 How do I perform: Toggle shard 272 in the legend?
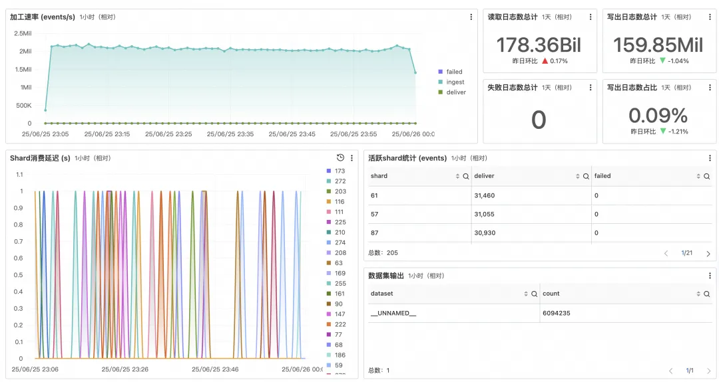(336, 181)
